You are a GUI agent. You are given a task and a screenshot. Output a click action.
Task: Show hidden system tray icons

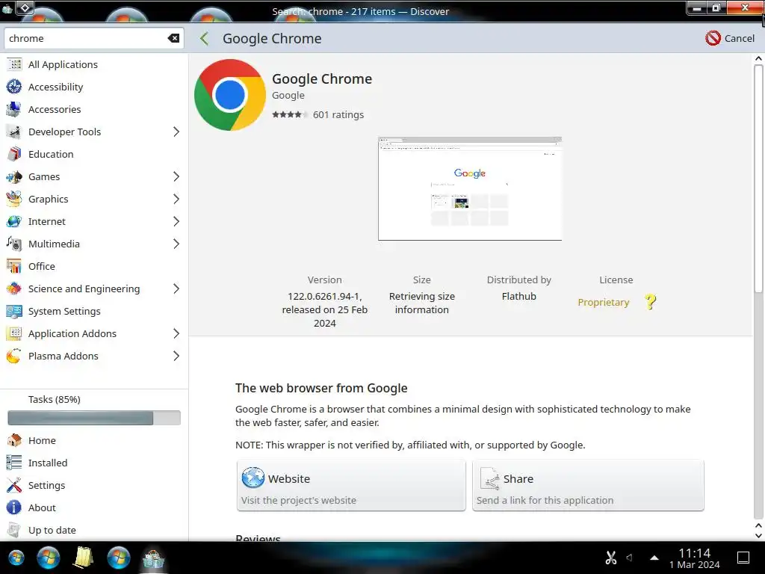(x=654, y=558)
